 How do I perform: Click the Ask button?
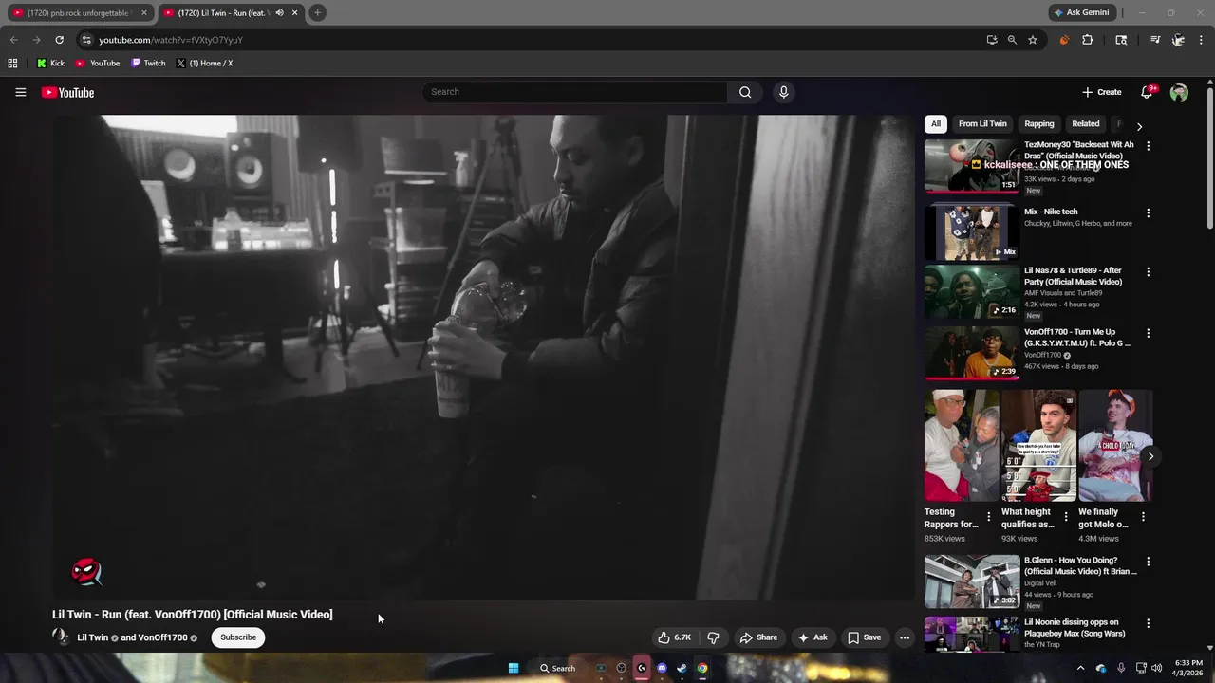[813, 637]
